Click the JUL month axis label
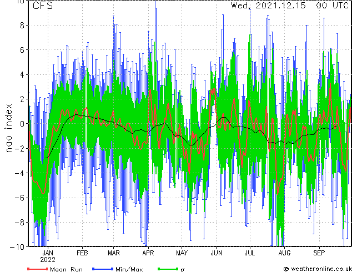The image size is (352, 272). tap(250, 253)
